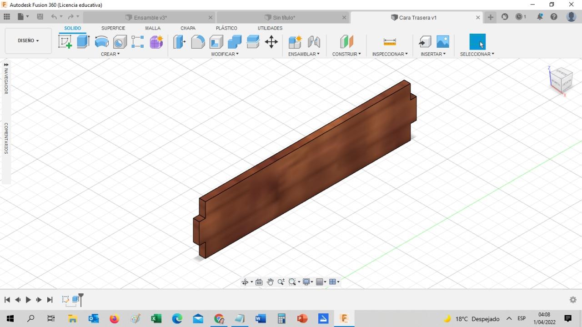Image resolution: width=582 pixels, height=327 pixels.
Task: Toggle the COMENTARIOS panel
Action: tap(6, 138)
